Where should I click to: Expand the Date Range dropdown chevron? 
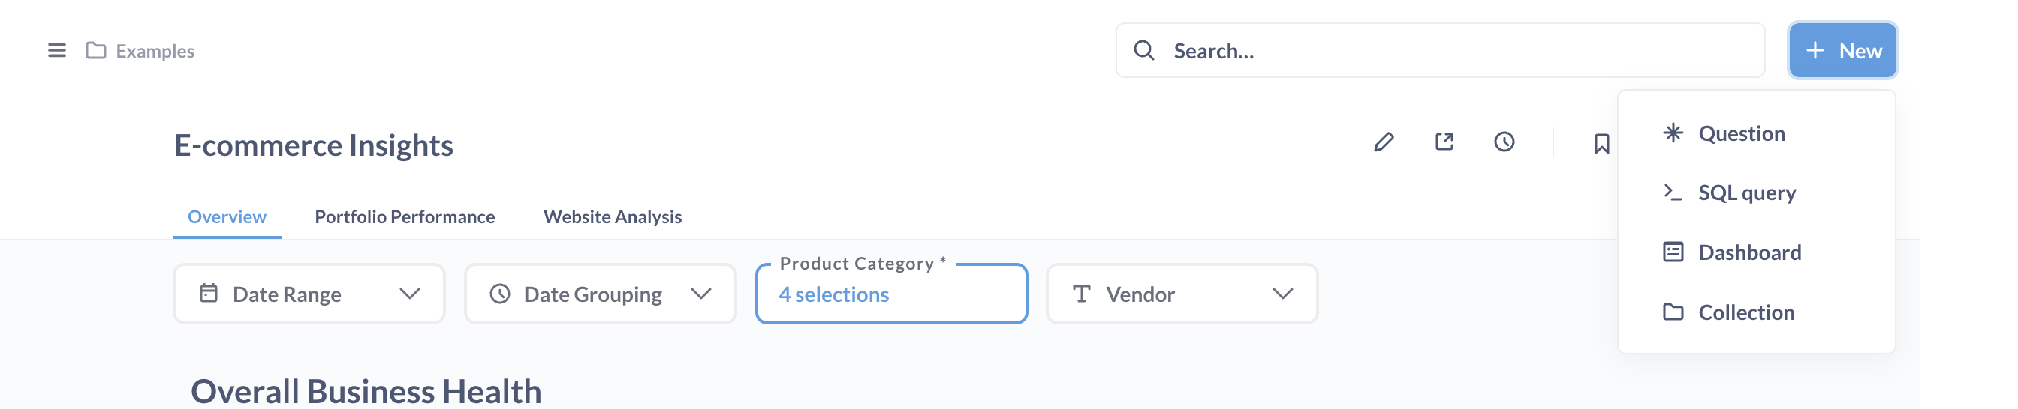click(x=410, y=294)
